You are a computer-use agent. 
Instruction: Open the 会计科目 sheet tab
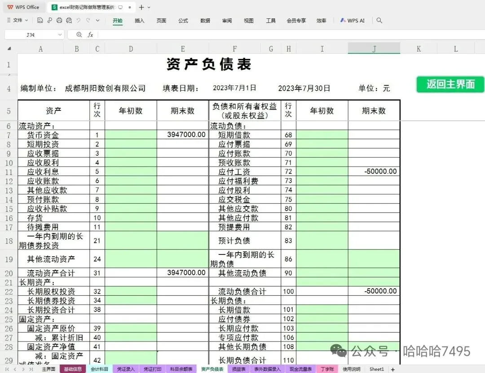[x=99, y=369]
